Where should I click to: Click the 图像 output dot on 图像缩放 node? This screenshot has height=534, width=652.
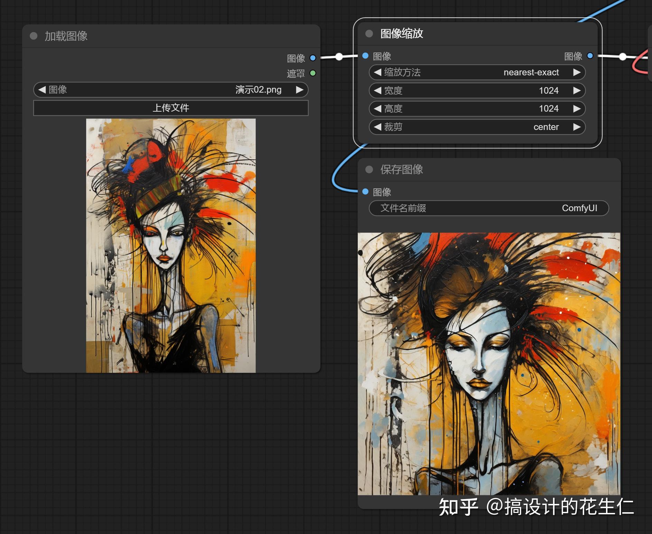590,55
